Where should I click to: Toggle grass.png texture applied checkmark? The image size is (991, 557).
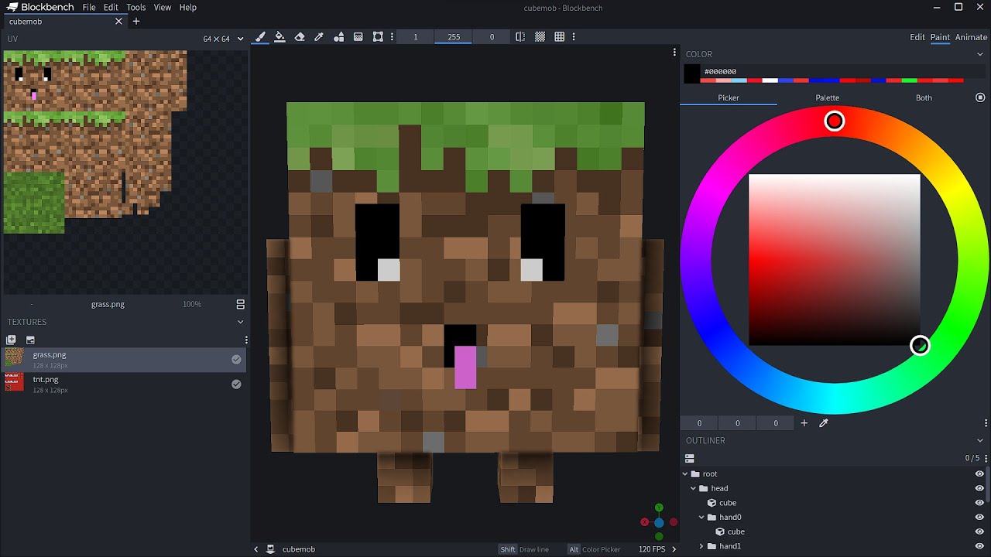(x=236, y=360)
